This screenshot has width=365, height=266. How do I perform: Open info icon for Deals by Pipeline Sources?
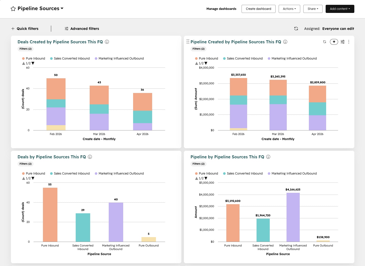coord(90,157)
